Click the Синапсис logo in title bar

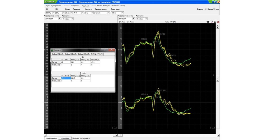50,2
